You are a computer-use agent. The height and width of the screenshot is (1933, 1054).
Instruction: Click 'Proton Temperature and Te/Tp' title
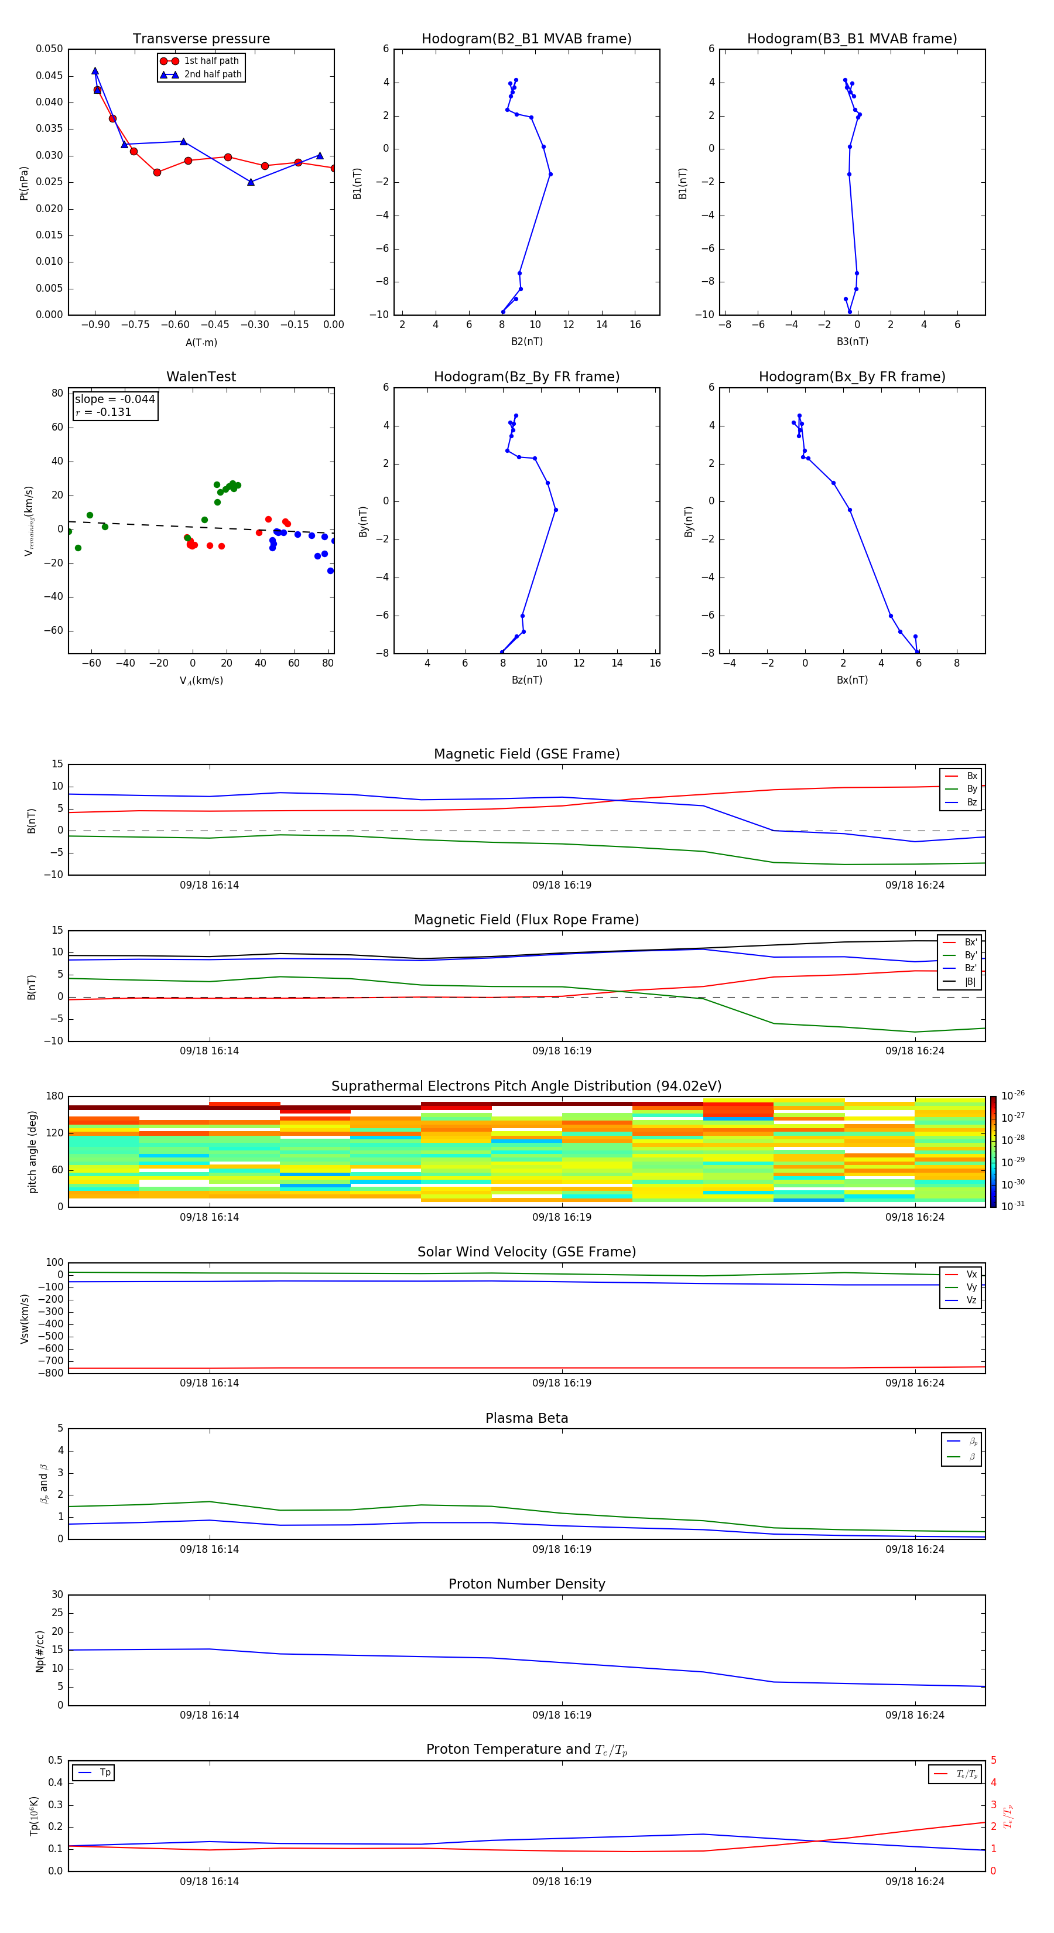coord(526,1750)
